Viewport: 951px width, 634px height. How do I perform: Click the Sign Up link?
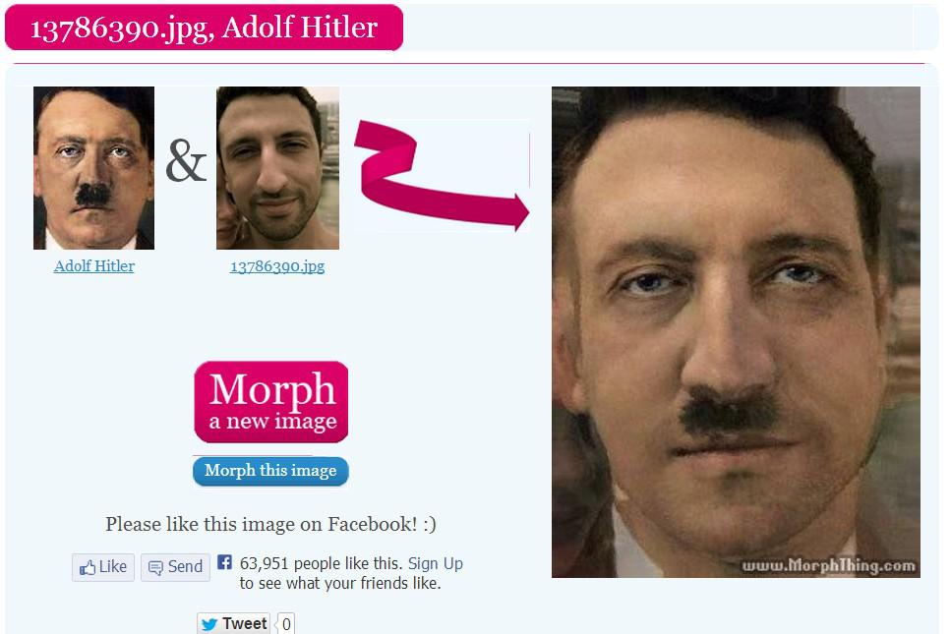435,563
